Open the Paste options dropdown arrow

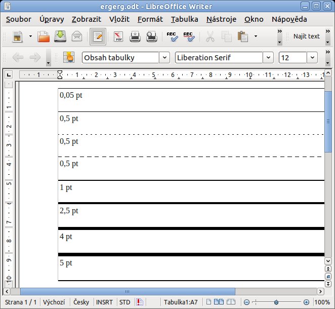[256, 36]
